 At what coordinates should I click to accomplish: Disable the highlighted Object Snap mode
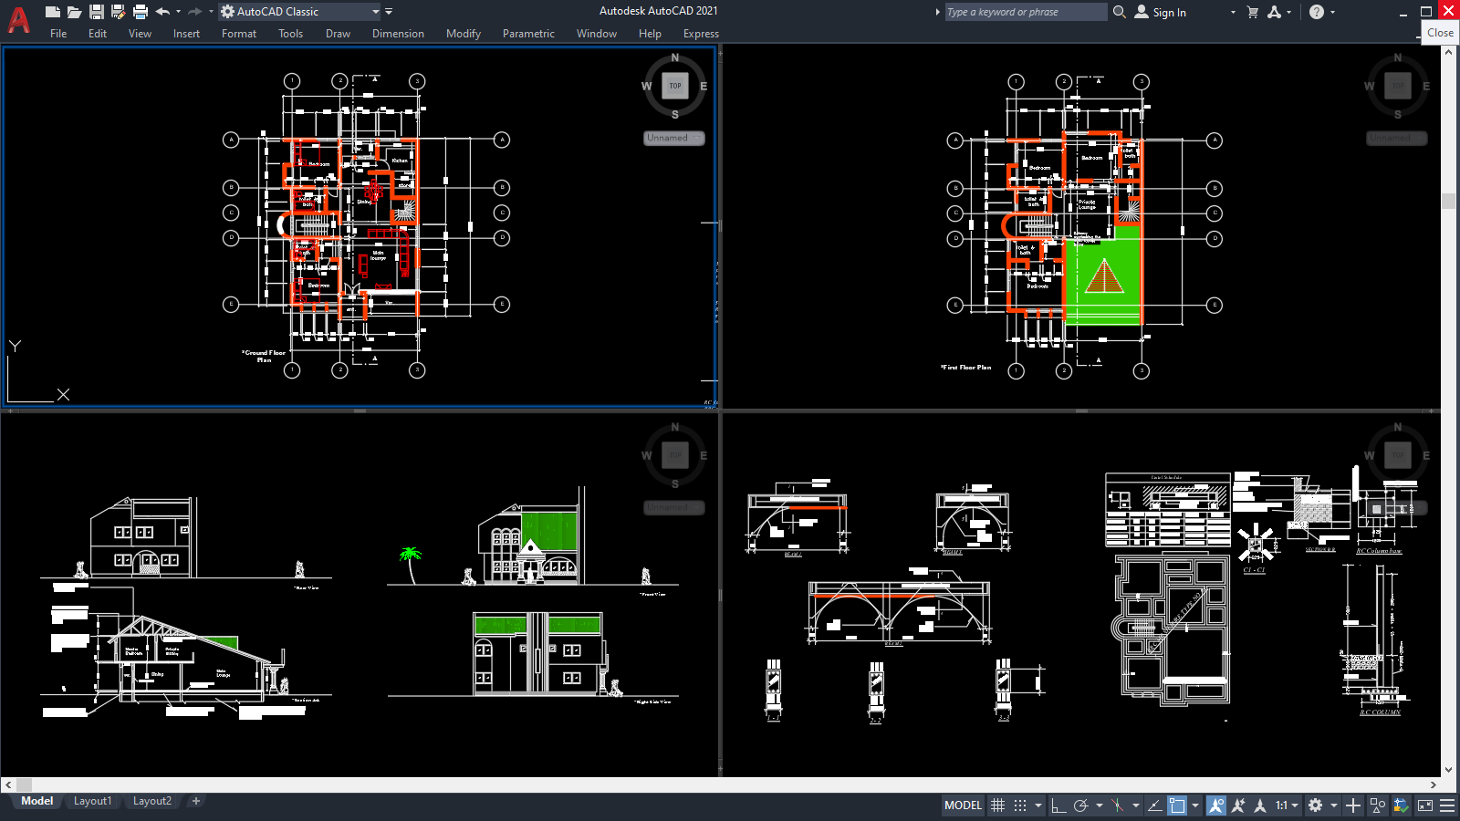pos(1177,805)
